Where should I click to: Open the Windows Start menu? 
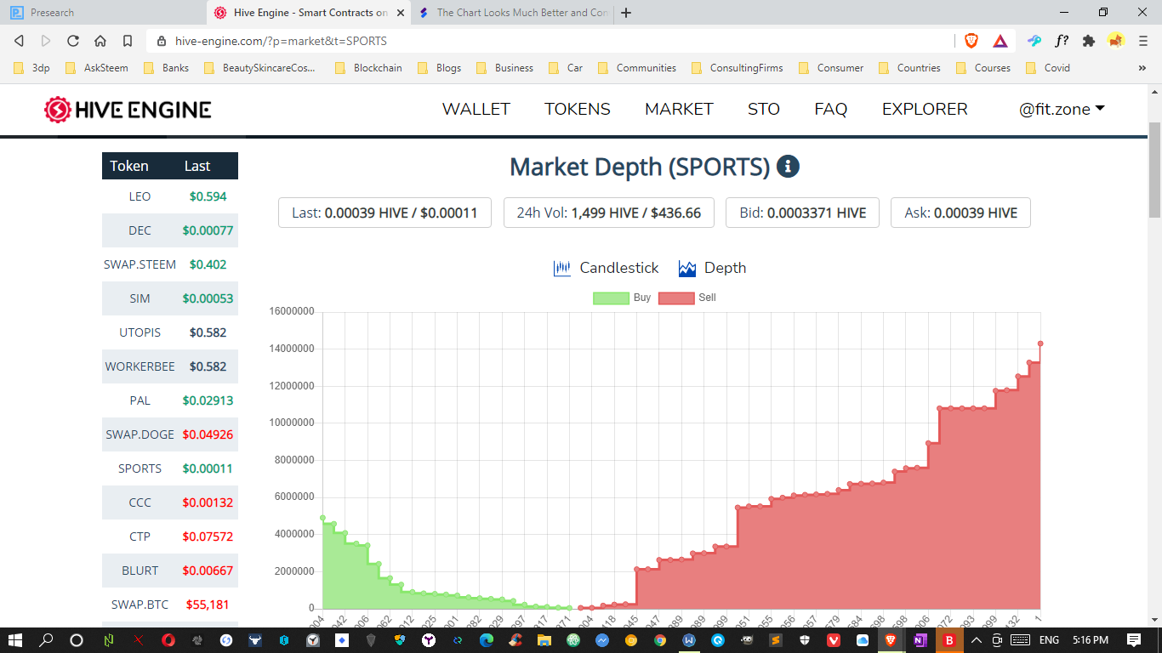point(16,640)
